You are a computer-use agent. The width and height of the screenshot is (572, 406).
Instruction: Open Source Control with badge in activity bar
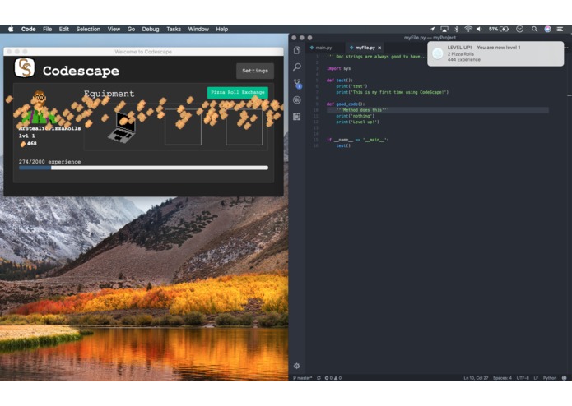tap(298, 84)
